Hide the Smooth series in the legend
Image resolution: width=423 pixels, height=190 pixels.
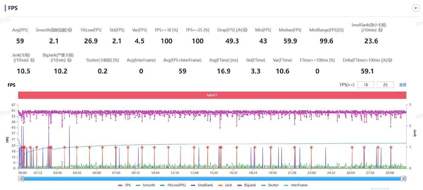click(145, 185)
